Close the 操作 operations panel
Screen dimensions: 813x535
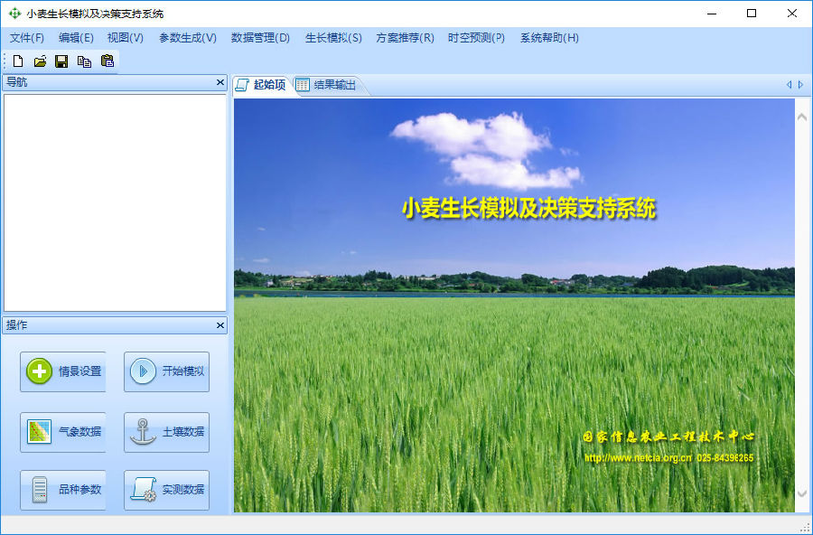(x=220, y=325)
